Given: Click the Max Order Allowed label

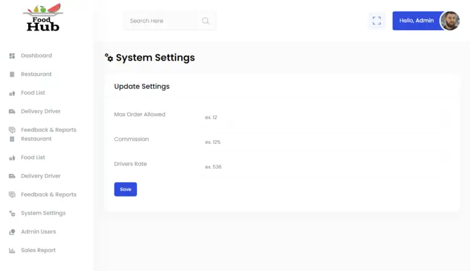Looking at the screenshot, I should [140, 114].
